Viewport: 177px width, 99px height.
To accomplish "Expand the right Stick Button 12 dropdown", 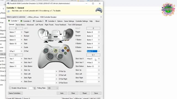I will pyautogui.click(x=99, y=66).
